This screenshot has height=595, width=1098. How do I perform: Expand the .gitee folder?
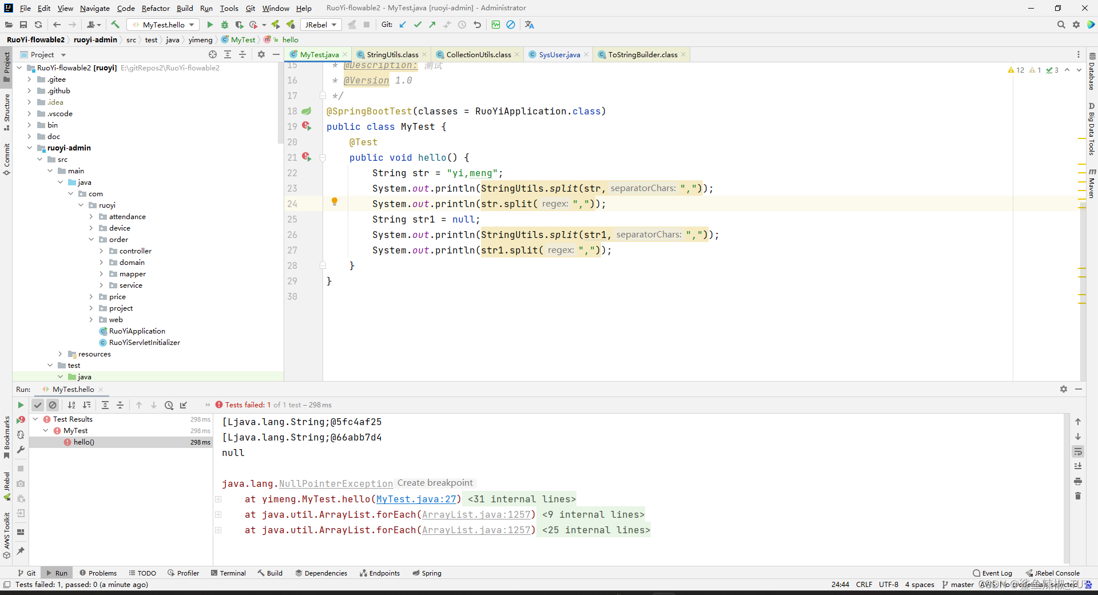[29, 80]
